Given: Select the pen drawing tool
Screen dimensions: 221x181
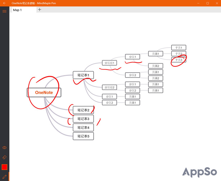Looking at the screenshot, I should pyautogui.click(x=5, y=177).
